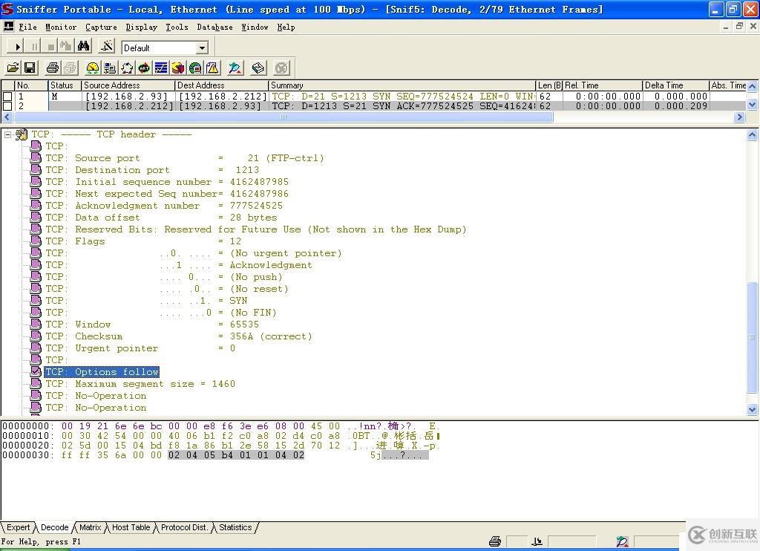Open the protocol distribution pie chart icon
The height and width of the screenshot is (551, 760).
[x=178, y=68]
